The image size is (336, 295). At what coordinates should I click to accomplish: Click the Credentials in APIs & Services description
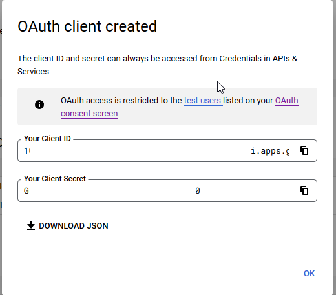pyautogui.click(x=158, y=65)
